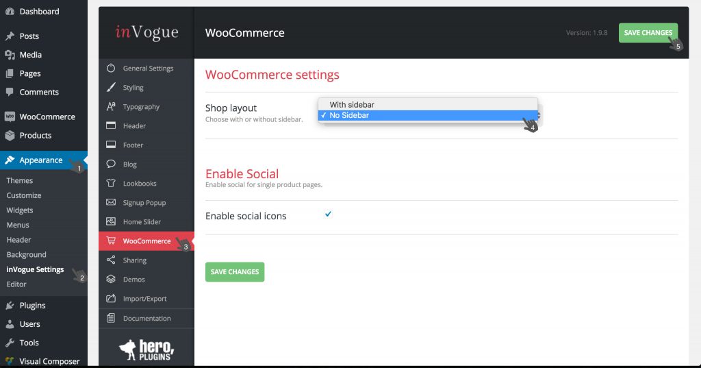701x368 pixels.
Task: Click the Users person icon
Action: pos(10,324)
